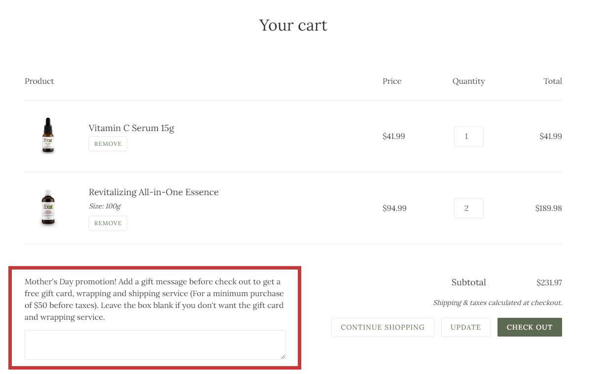Open the Vitamin C Serum 15g product link
Screen dimensions: 604x374
pyautogui.click(x=131, y=128)
